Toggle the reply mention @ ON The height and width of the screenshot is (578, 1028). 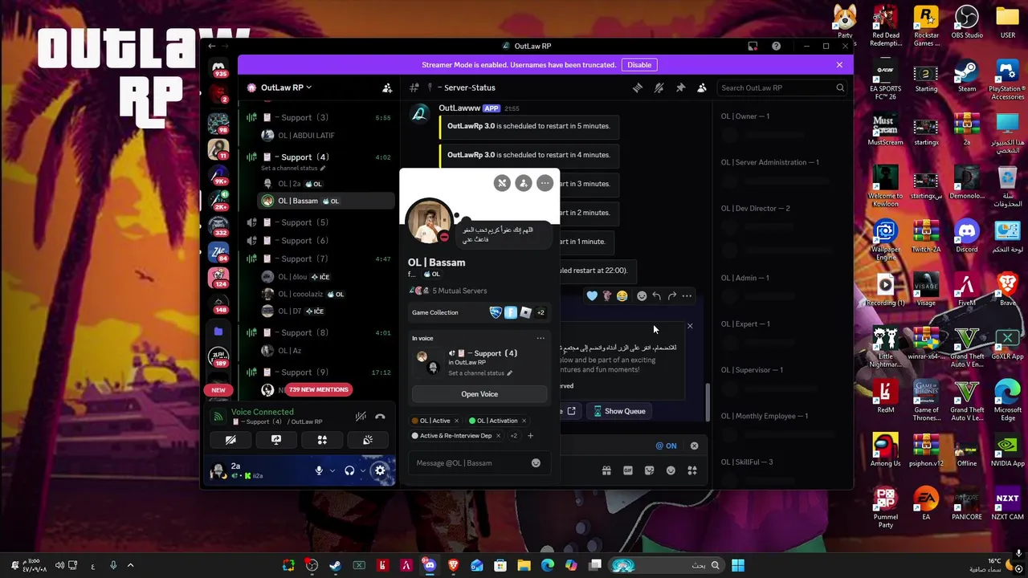[x=666, y=446]
